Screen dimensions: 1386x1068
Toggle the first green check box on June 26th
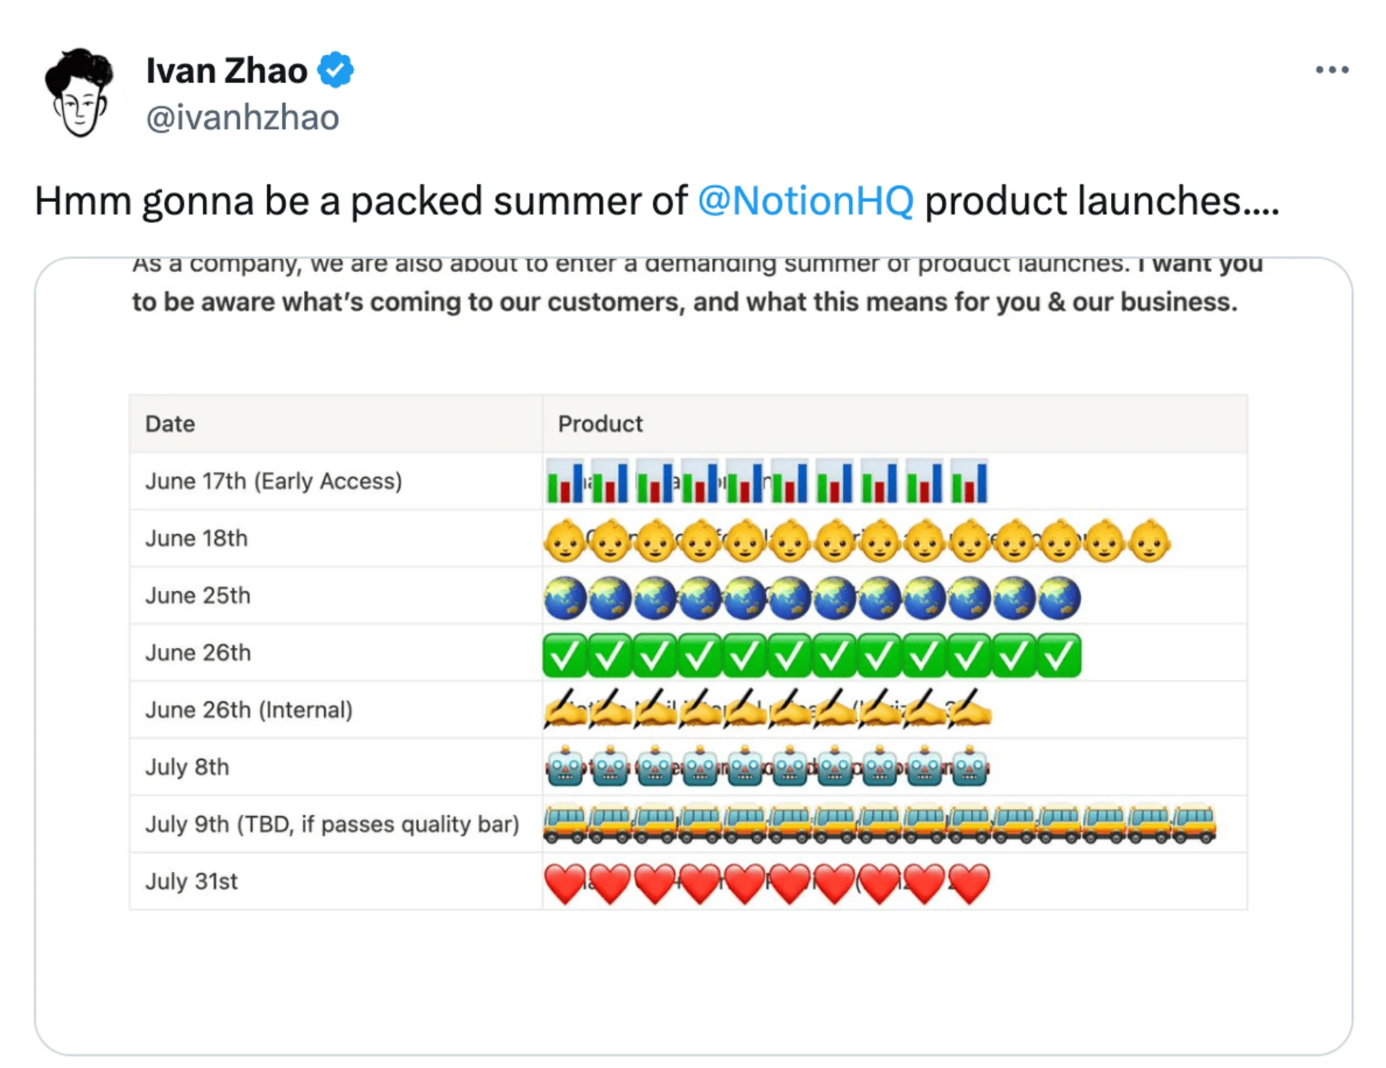[565, 653]
